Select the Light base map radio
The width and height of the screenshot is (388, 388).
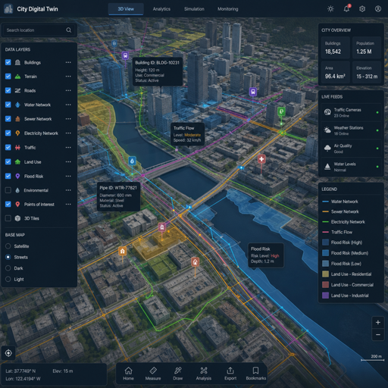pyautogui.click(x=8, y=279)
